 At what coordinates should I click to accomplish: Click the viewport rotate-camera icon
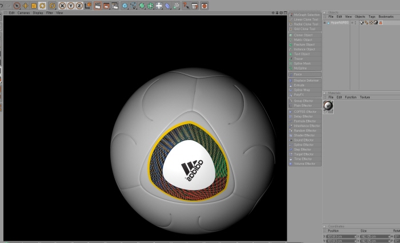point(281,13)
